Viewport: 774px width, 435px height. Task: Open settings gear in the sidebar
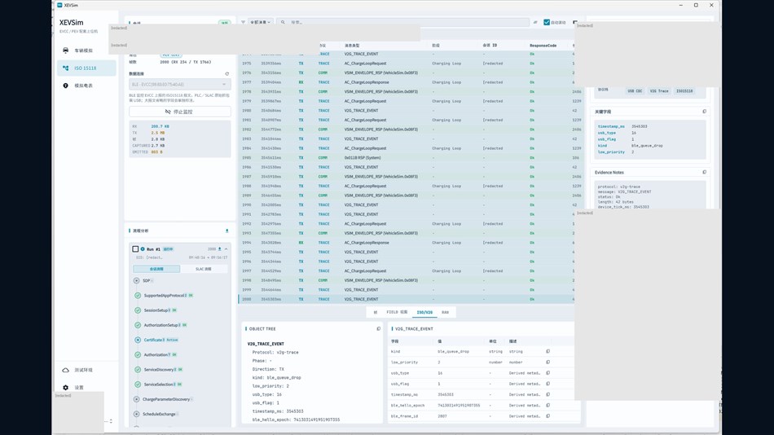66,388
